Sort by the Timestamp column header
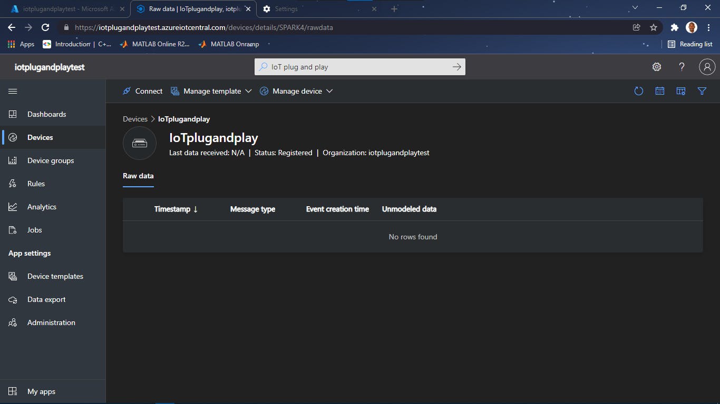720x404 pixels. click(x=176, y=209)
